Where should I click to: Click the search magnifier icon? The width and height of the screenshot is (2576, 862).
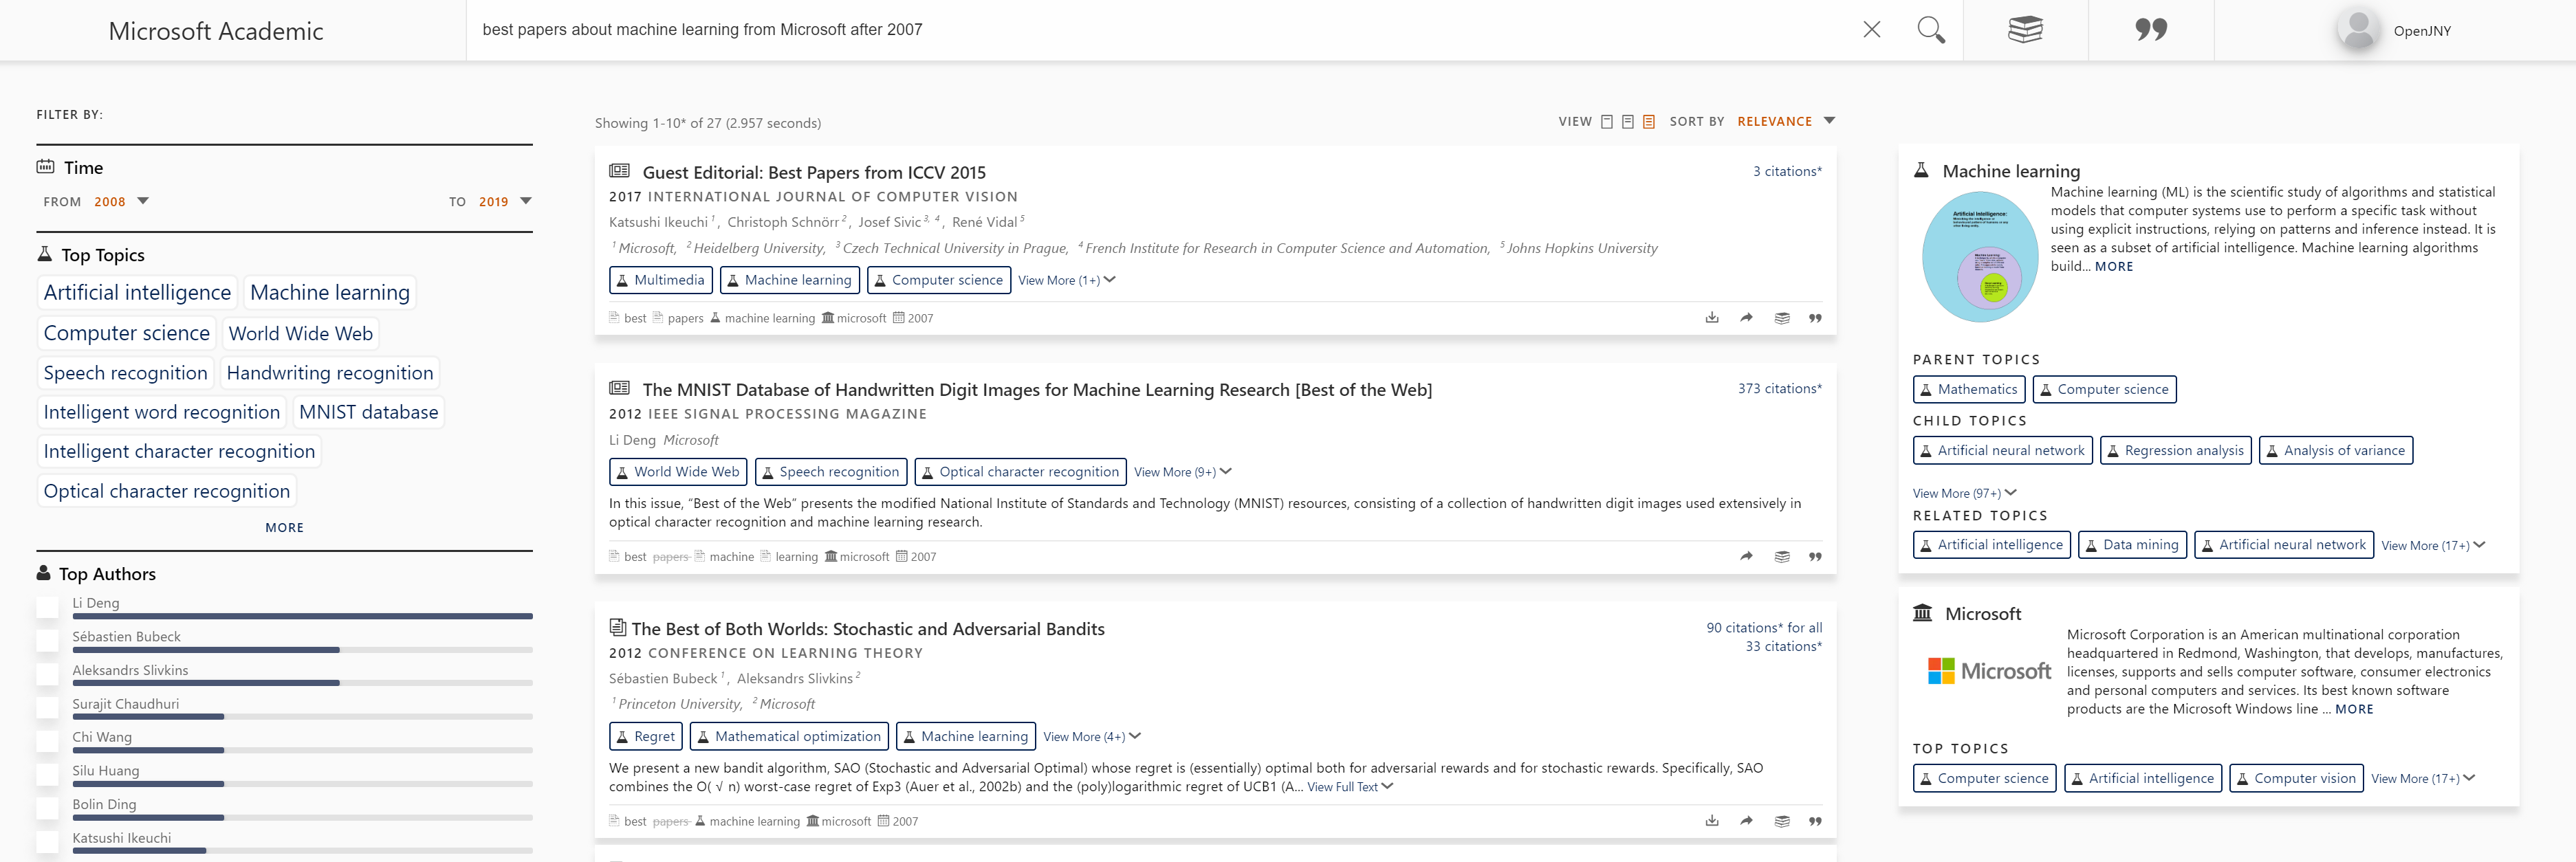[x=1930, y=30]
